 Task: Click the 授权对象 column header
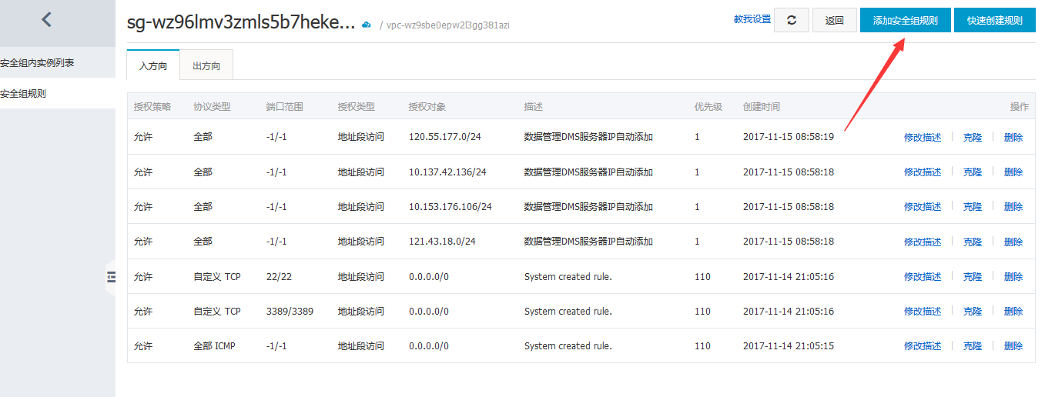(427, 106)
